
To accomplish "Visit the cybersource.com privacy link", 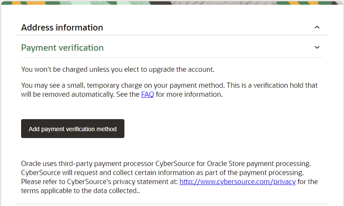I will point(238,181).
